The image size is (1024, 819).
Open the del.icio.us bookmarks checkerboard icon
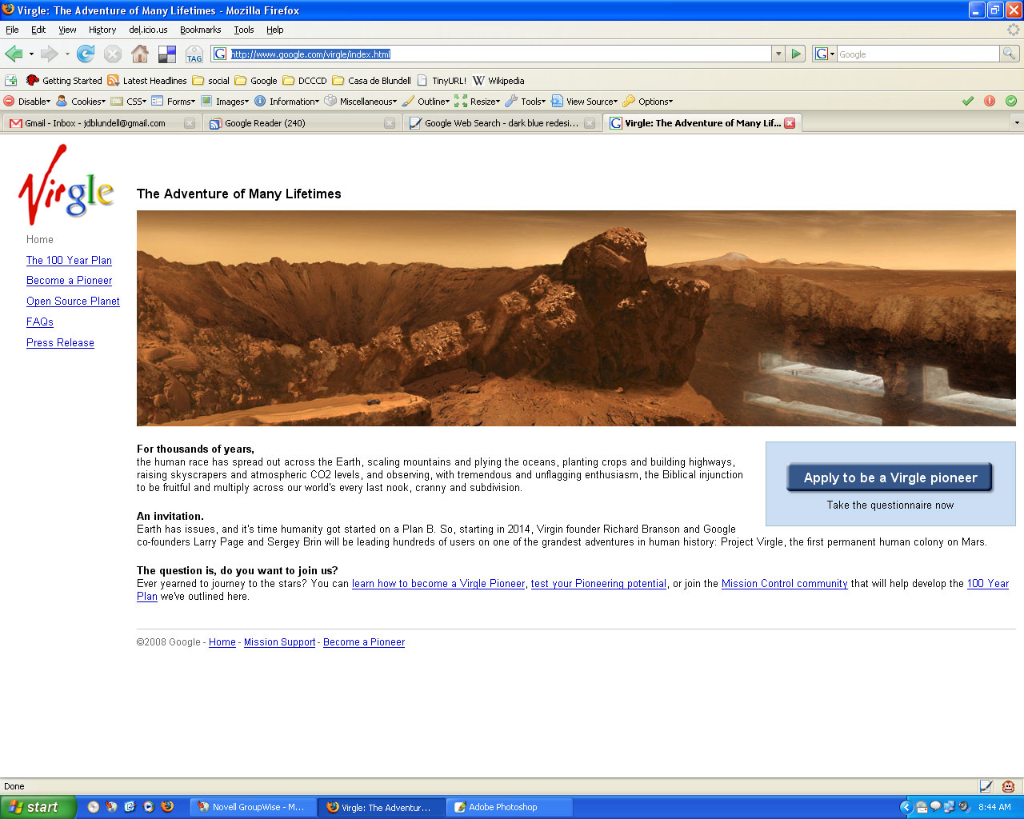coord(167,54)
